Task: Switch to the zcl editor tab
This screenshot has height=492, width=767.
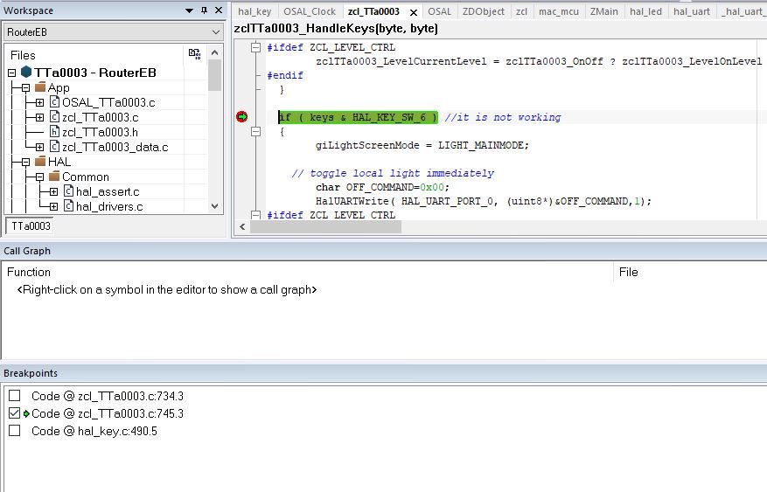Action: pyautogui.click(x=521, y=11)
